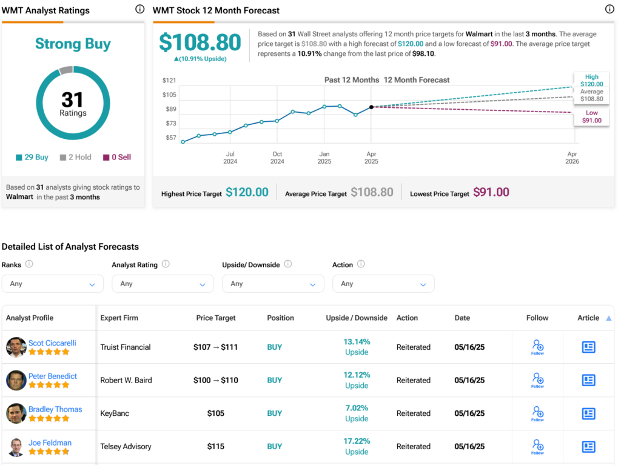621x465 pixels.
Task: Click Scot Ciccarelli's five-star rating
Action: (x=49, y=352)
